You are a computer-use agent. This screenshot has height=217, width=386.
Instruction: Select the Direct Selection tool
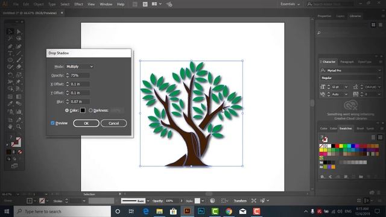(x=19, y=31)
